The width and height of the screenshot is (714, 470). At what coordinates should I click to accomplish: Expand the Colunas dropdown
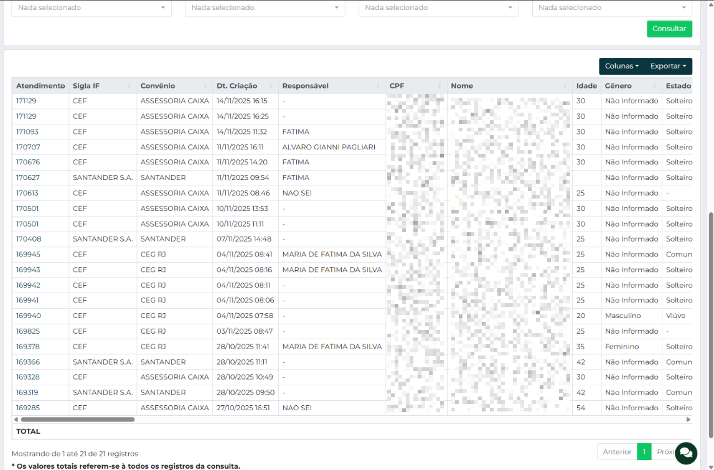point(621,66)
